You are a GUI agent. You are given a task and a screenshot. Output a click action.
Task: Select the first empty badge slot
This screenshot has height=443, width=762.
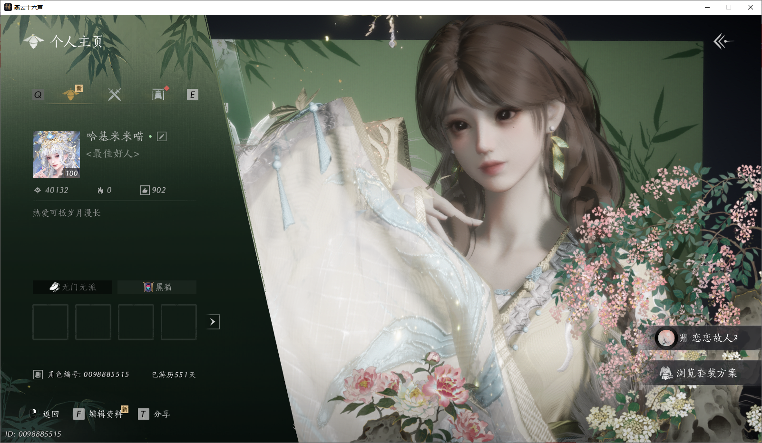click(50, 322)
